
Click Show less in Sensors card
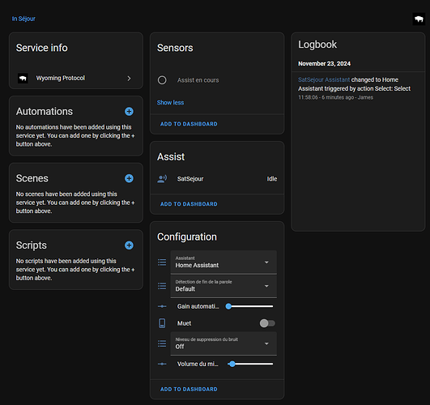170,103
